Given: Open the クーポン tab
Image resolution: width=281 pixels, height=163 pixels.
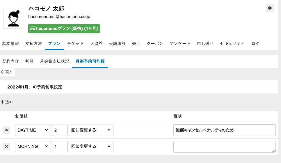Looking at the screenshot, I should click(x=155, y=44).
